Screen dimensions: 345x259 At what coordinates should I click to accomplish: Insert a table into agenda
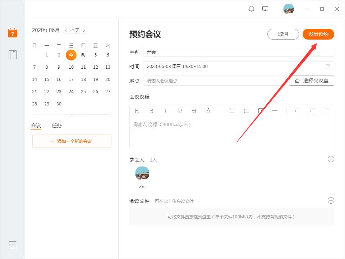(x=261, y=111)
